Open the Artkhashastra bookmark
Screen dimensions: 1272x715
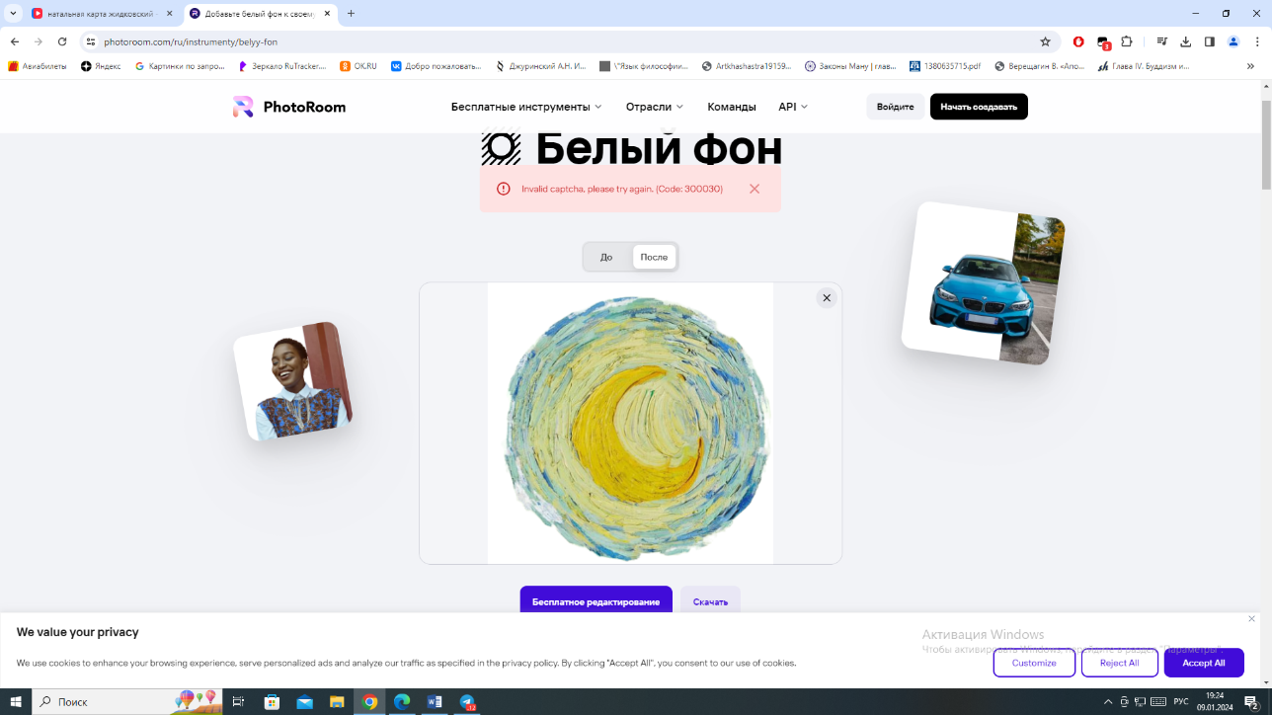[x=747, y=66]
